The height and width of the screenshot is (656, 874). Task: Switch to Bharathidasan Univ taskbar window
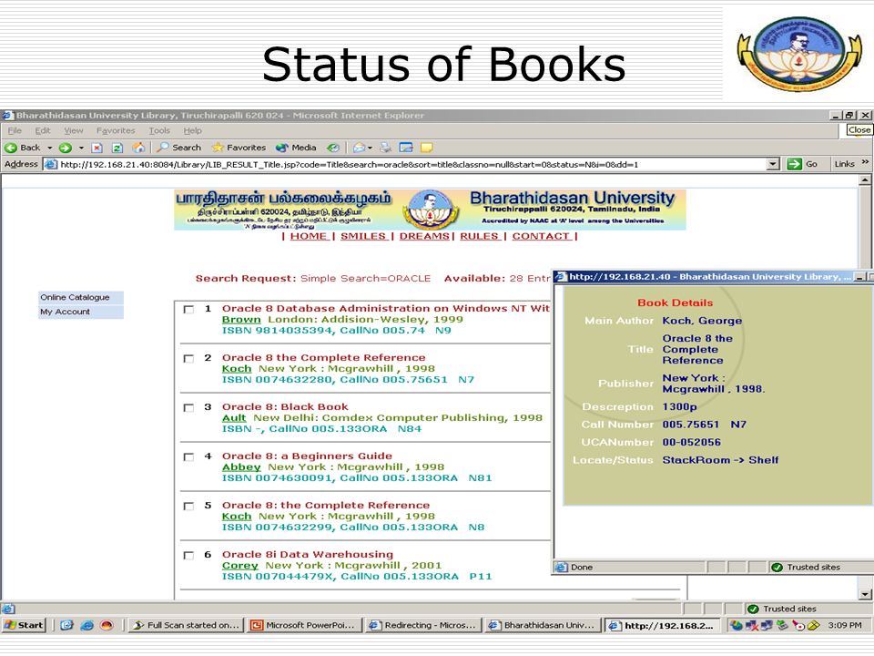[543, 625]
